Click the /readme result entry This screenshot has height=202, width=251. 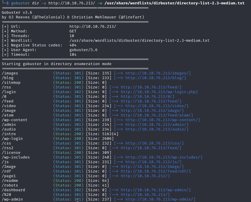click(x=10, y=181)
